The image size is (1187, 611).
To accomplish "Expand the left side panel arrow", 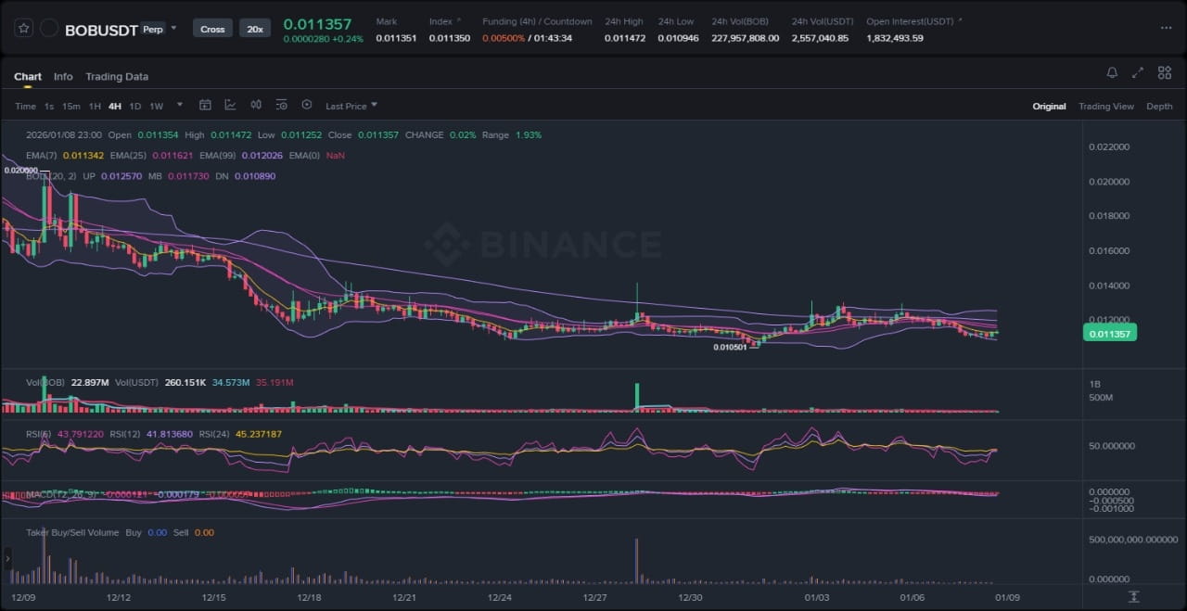I will 7,559.
